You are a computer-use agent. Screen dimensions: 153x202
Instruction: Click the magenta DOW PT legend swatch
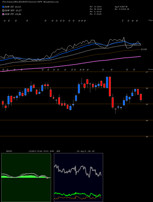coord(3,14)
